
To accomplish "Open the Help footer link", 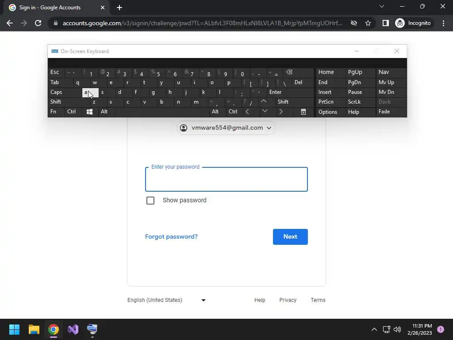I will point(259,300).
